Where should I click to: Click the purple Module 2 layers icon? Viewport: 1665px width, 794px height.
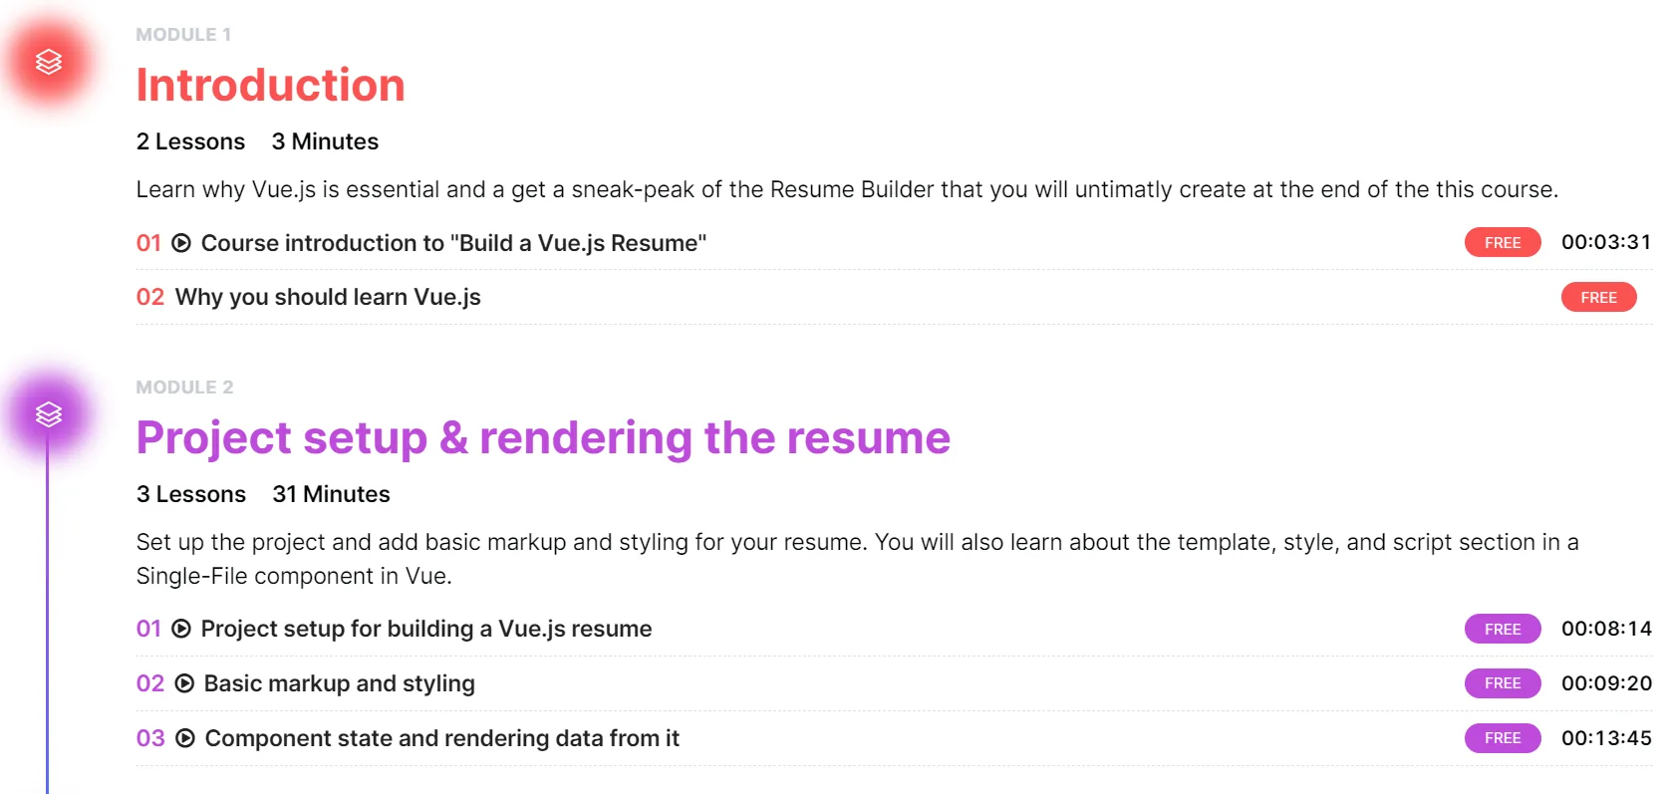click(49, 413)
